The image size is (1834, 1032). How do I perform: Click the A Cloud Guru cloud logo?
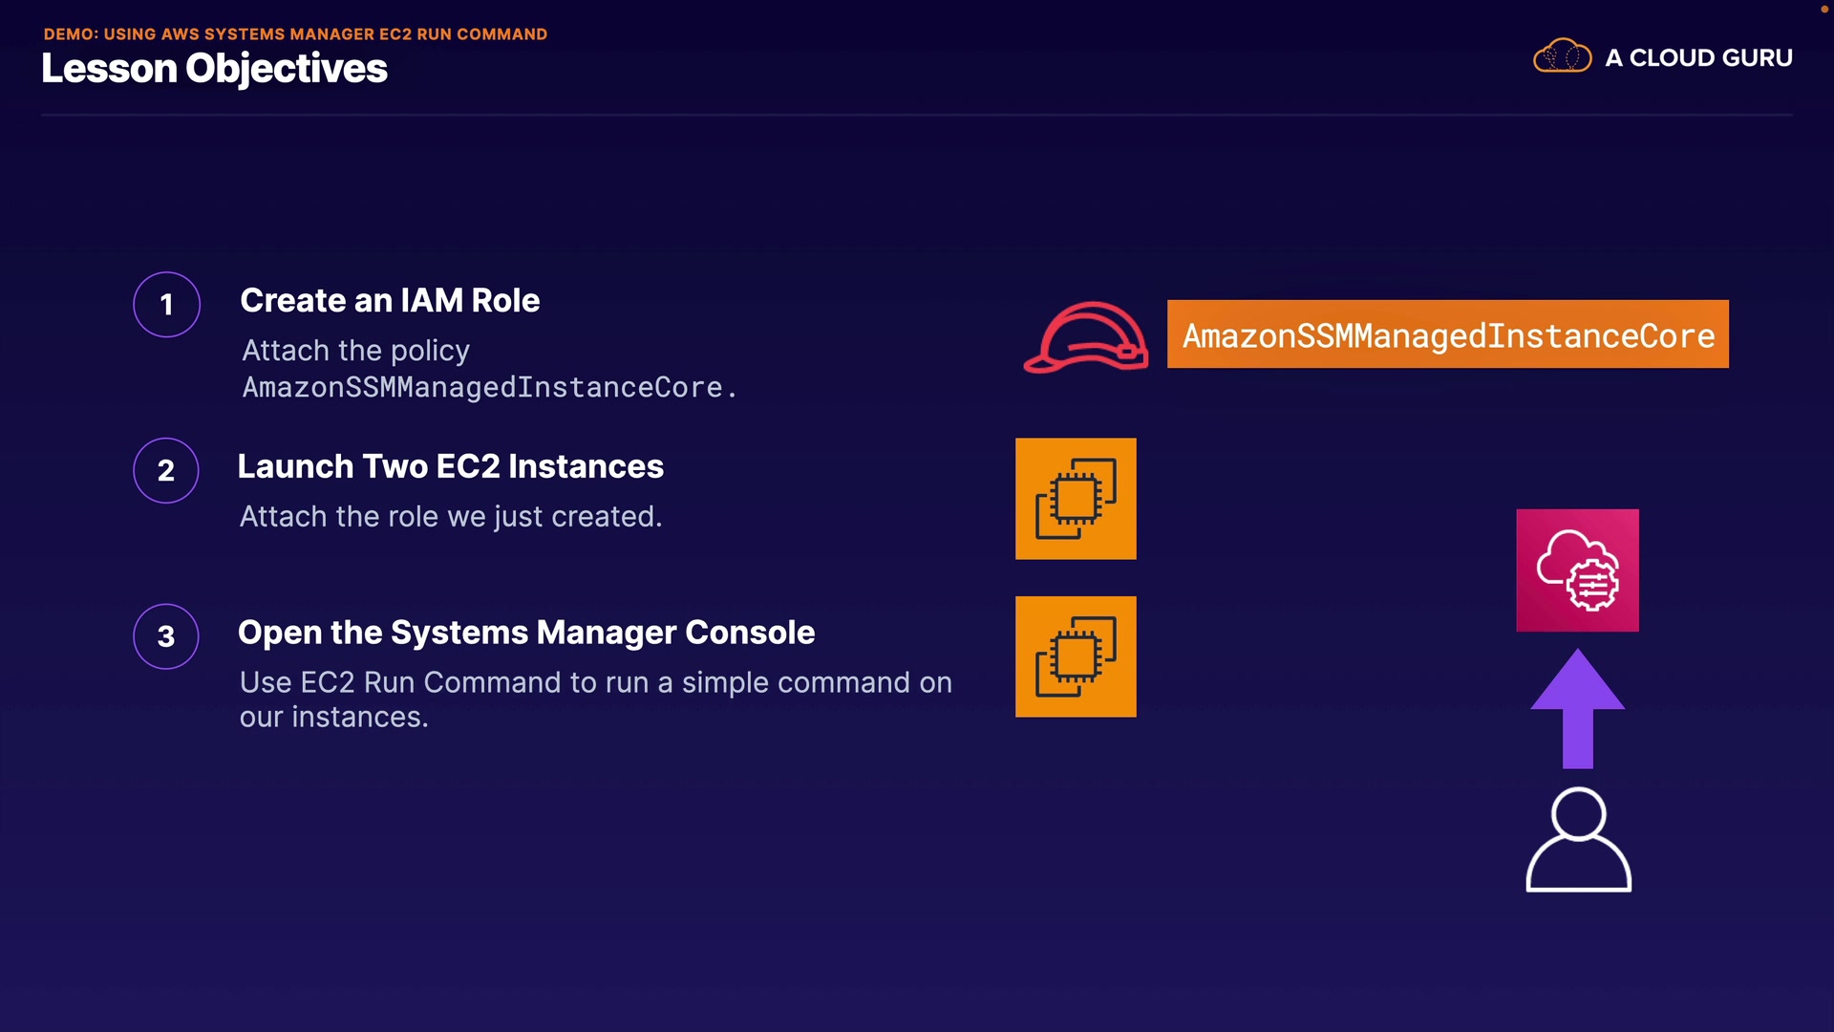1562,57
